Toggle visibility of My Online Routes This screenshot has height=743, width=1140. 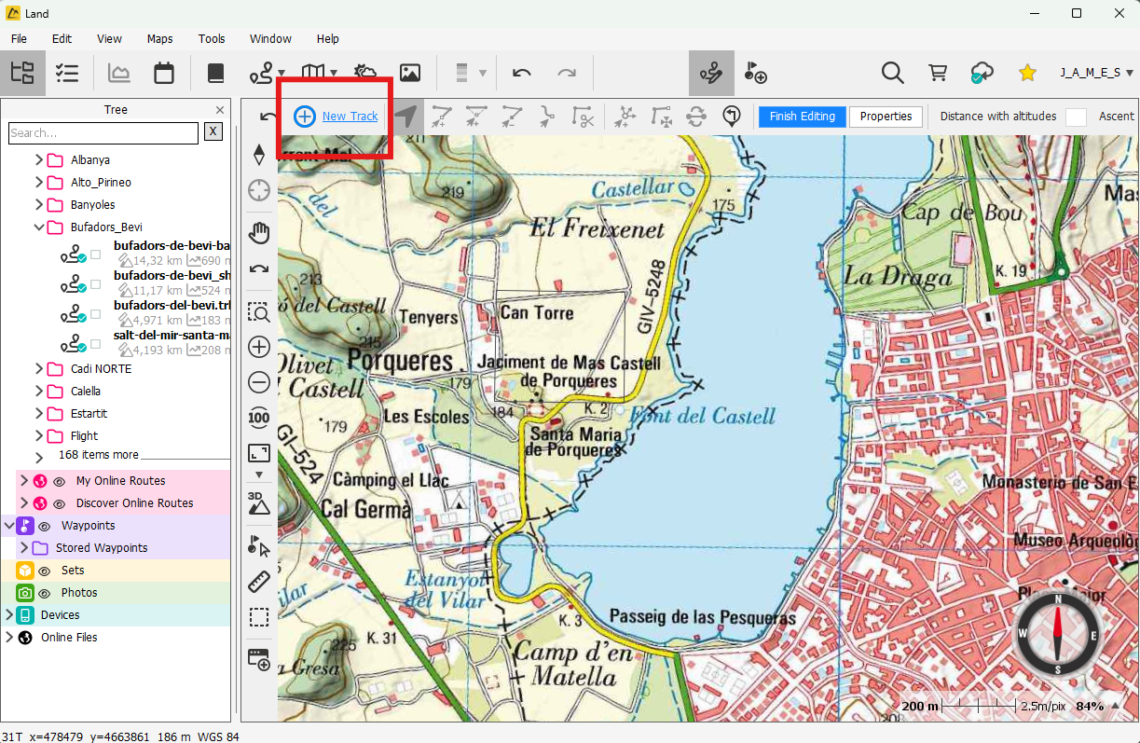(59, 482)
